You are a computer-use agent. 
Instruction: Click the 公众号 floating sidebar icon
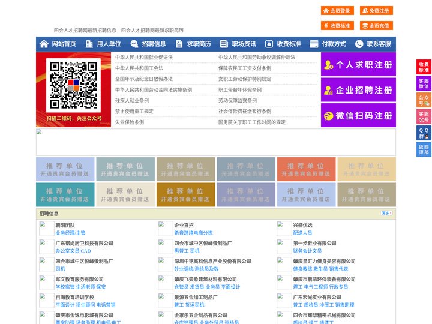(424, 100)
